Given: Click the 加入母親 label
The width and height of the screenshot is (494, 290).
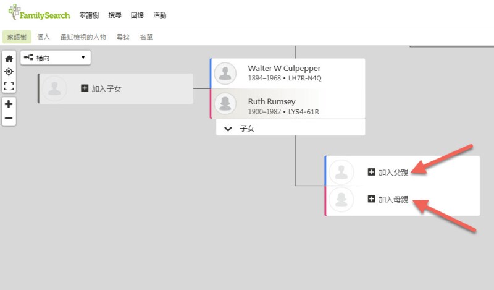Looking at the screenshot, I should [393, 200].
